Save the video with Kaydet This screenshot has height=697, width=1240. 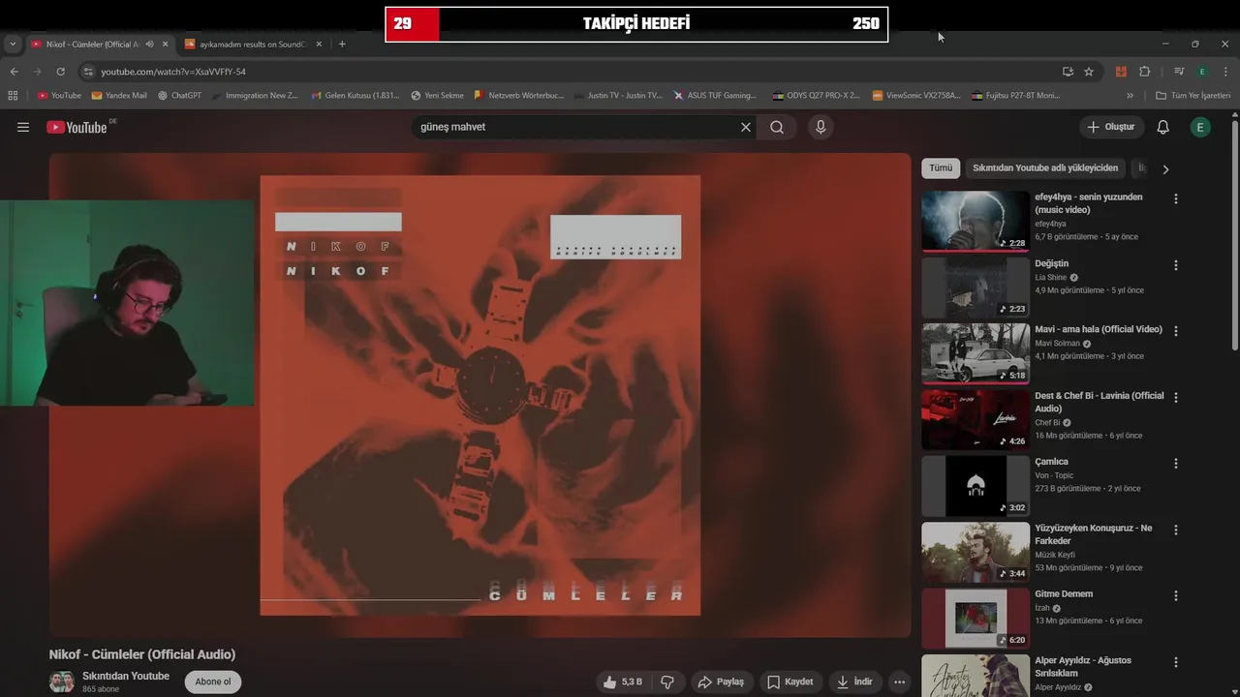click(x=790, y=682)
